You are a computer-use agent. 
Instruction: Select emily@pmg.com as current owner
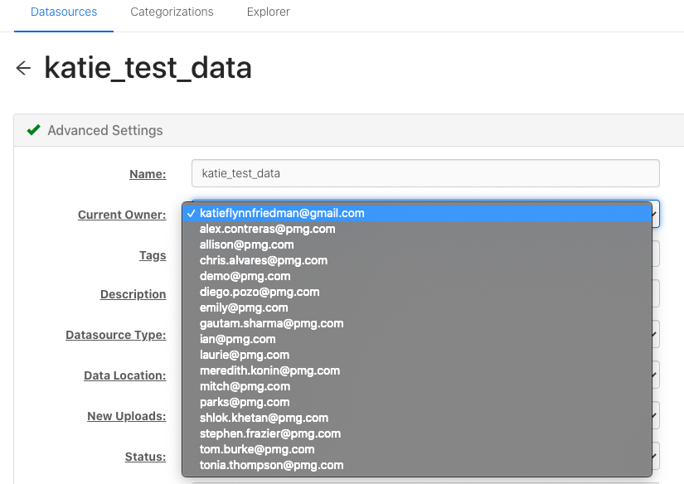[417, 307]
